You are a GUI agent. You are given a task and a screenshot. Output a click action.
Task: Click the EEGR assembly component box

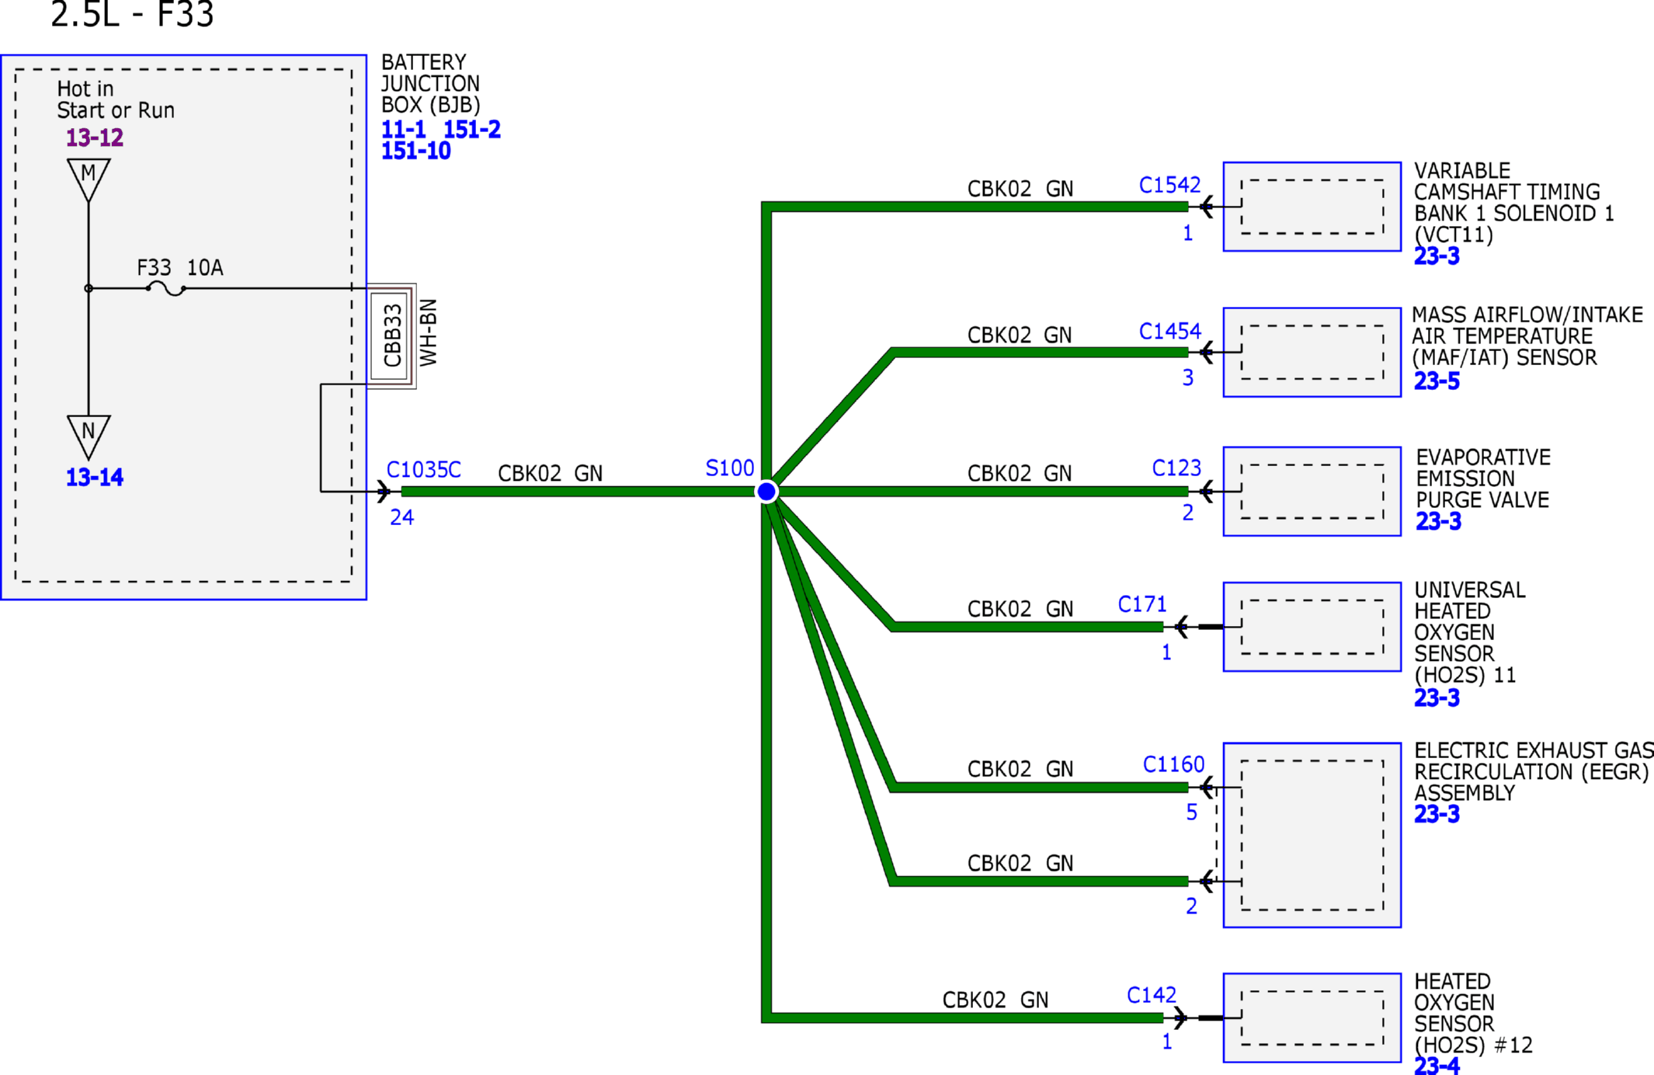coord(1312,835)
